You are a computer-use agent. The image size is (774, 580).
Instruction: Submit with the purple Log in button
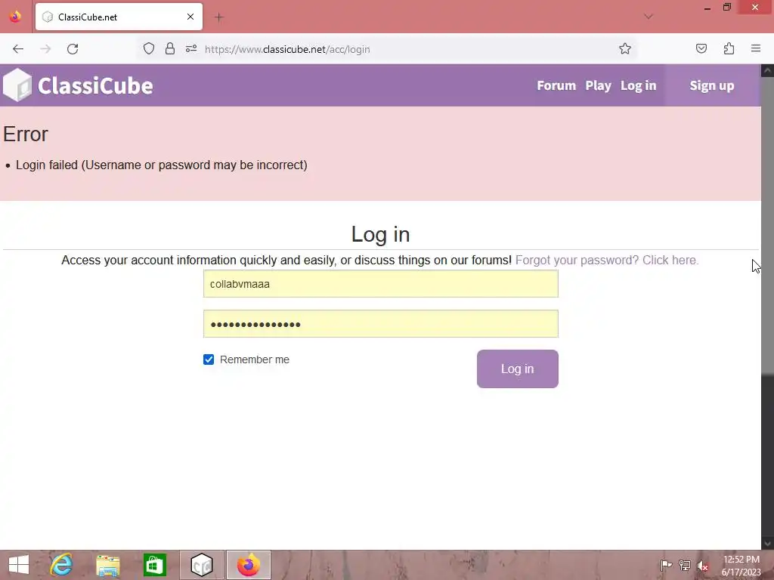pyautogui.click(x=517, y=369)
